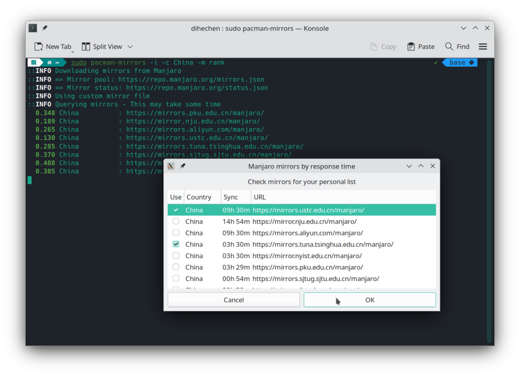Click the mirrors.ustc.edu.cn URL in terminal output
Screen dimensions: 520x376
tap(197, 138)
